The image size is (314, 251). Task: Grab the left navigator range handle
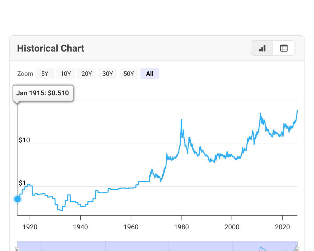[x=17, y=249]
